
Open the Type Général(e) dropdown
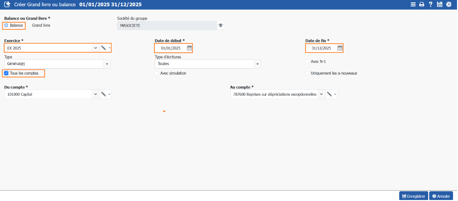tap(107, 64)
